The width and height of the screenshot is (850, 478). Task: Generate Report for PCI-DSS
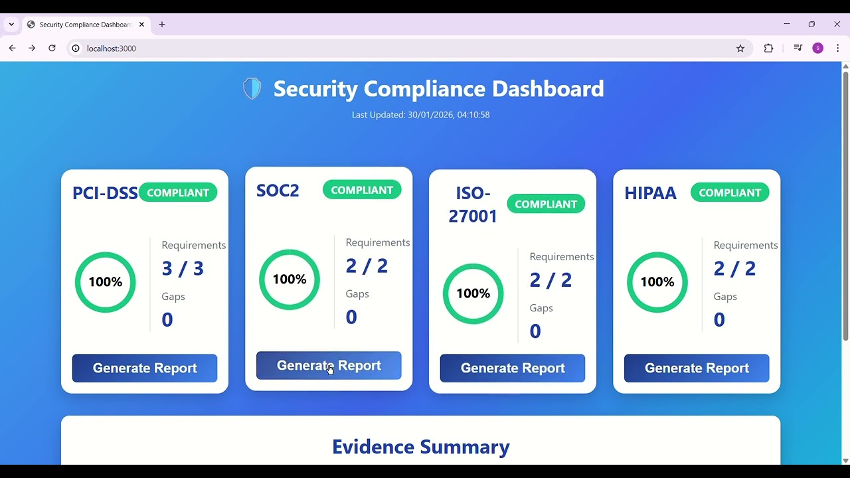[x=145, y=368]
